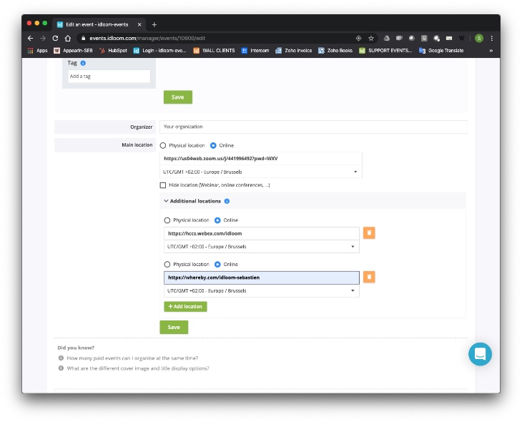This screenshot has height=422, width=522.
Task: Open the green profile avatar
Action: pyautogui.click(x=478, y=39)
